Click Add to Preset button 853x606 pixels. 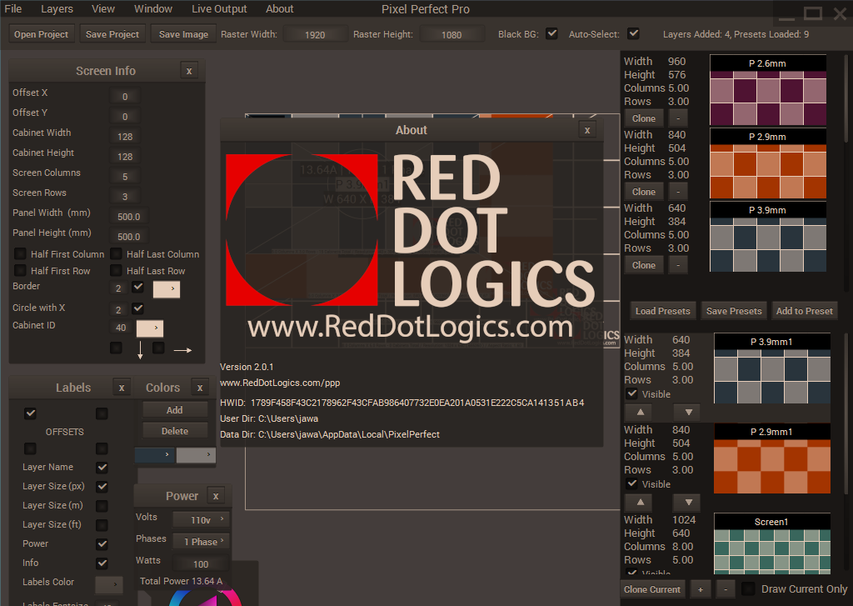pos(804,311)
